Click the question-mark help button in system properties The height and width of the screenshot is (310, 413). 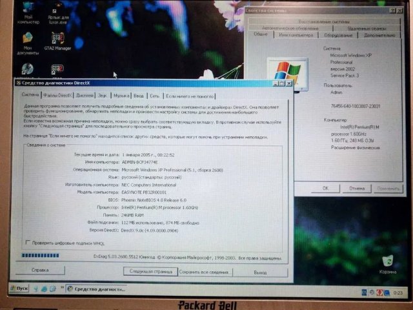coord(393,10)
